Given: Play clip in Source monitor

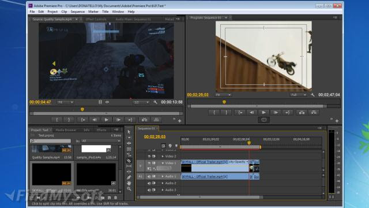Looking at the screenshot, I should click(x=106, y=120).
